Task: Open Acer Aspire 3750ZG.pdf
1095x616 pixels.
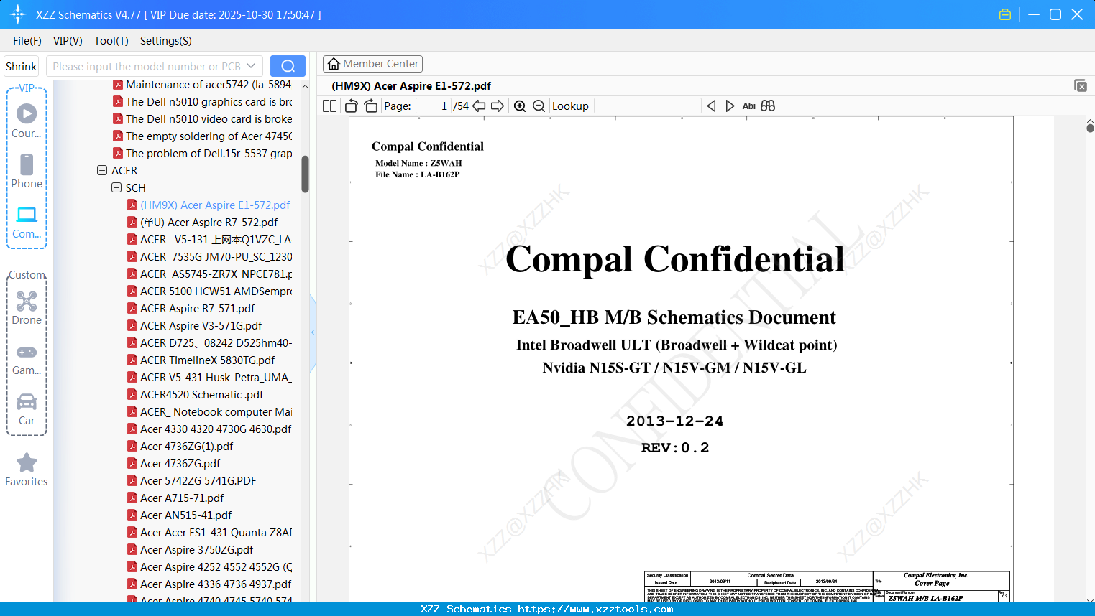Action: point(196,549)
